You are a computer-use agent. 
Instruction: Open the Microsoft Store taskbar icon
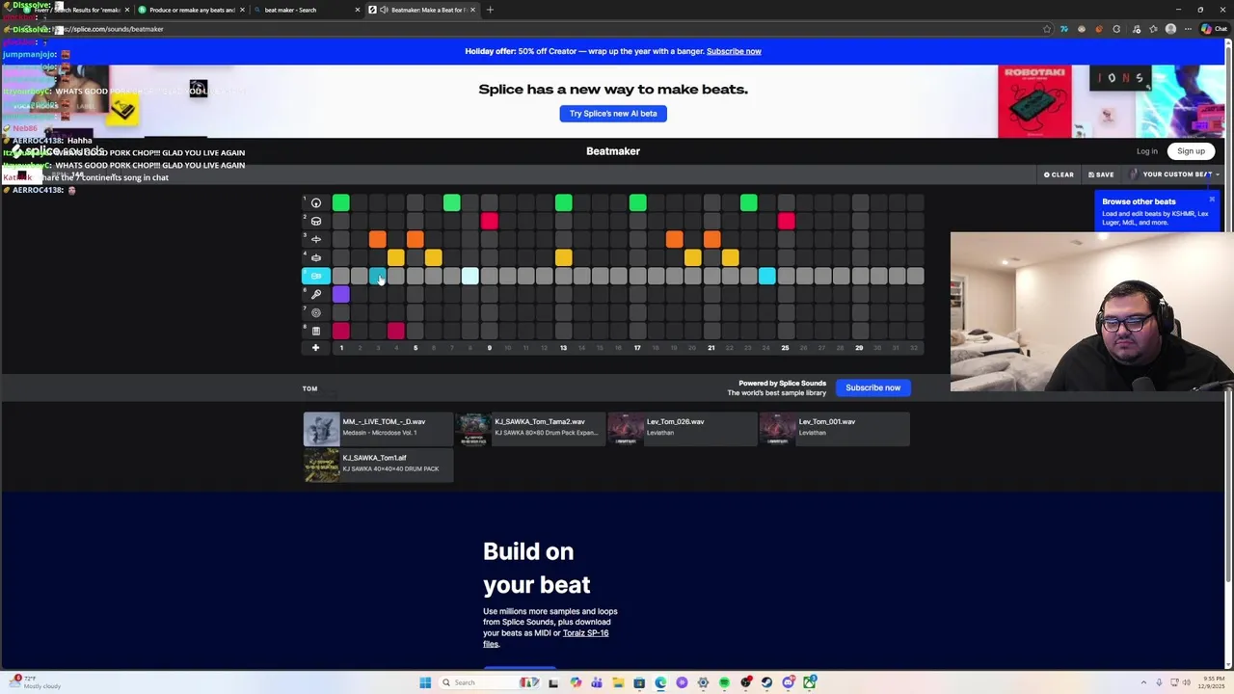pyautogui.click(x=639, y=682)
